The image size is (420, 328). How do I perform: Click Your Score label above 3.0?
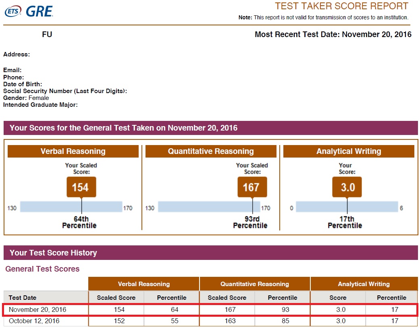pos(347,169)
